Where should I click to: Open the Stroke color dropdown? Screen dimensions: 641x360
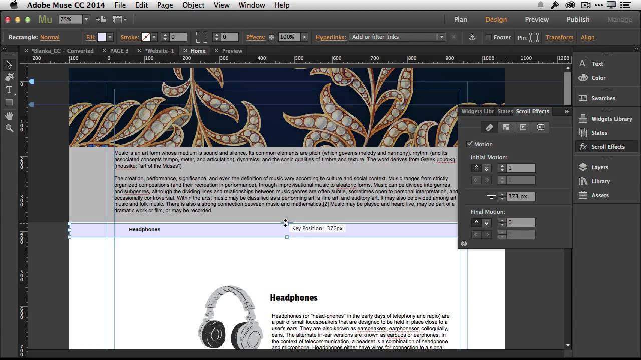[x=154, y=37]
